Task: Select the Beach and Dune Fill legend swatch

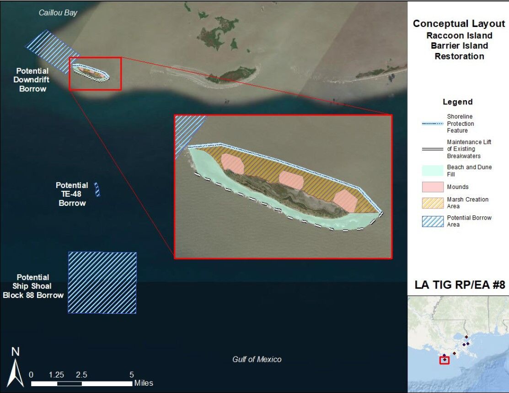Action: coord(432,171)
